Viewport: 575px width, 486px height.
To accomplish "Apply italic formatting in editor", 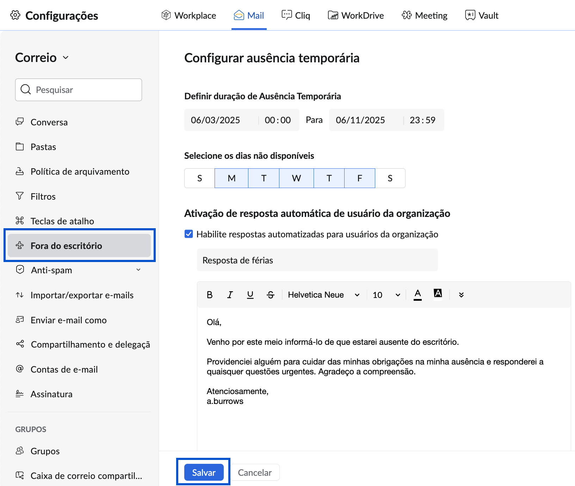I will click(x=230, y=295).
